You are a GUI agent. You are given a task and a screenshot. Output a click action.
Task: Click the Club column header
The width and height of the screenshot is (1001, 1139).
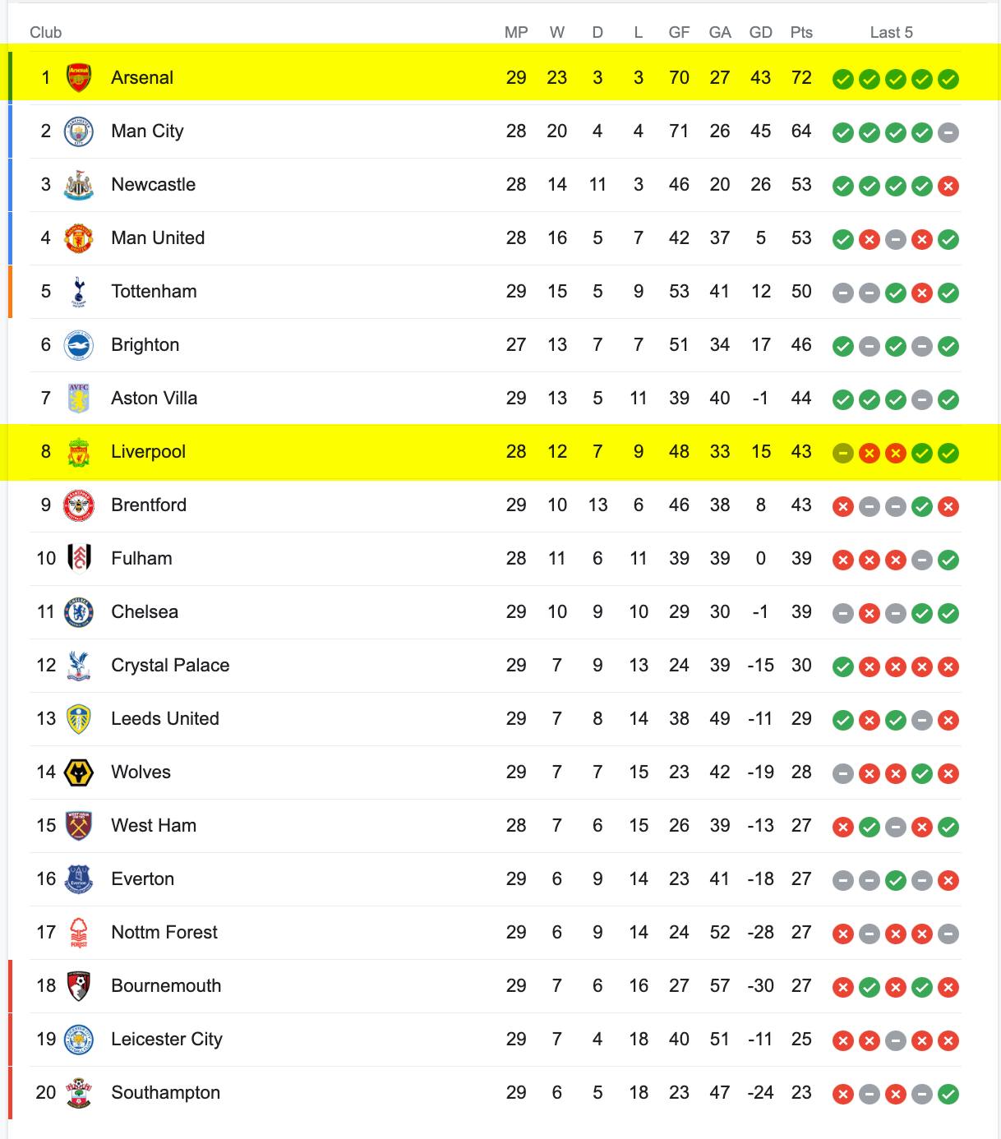46,32
